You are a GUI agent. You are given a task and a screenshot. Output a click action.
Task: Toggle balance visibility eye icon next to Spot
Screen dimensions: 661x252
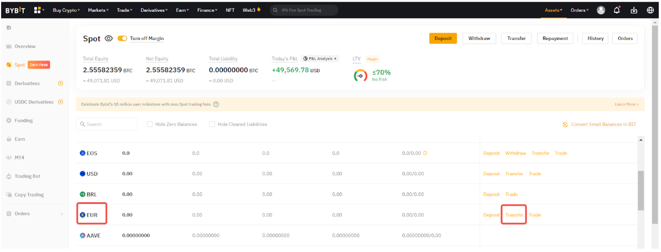tap(108, 39)
